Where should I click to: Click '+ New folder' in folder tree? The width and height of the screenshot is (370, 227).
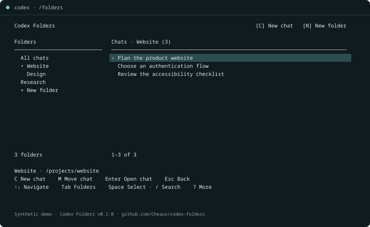pyautogui.click(x=39, y=90)
